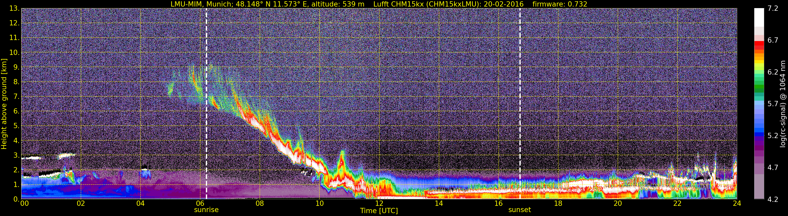Click the time axis tick label '02'
788x216 pixels.
(x=81, y=203)
